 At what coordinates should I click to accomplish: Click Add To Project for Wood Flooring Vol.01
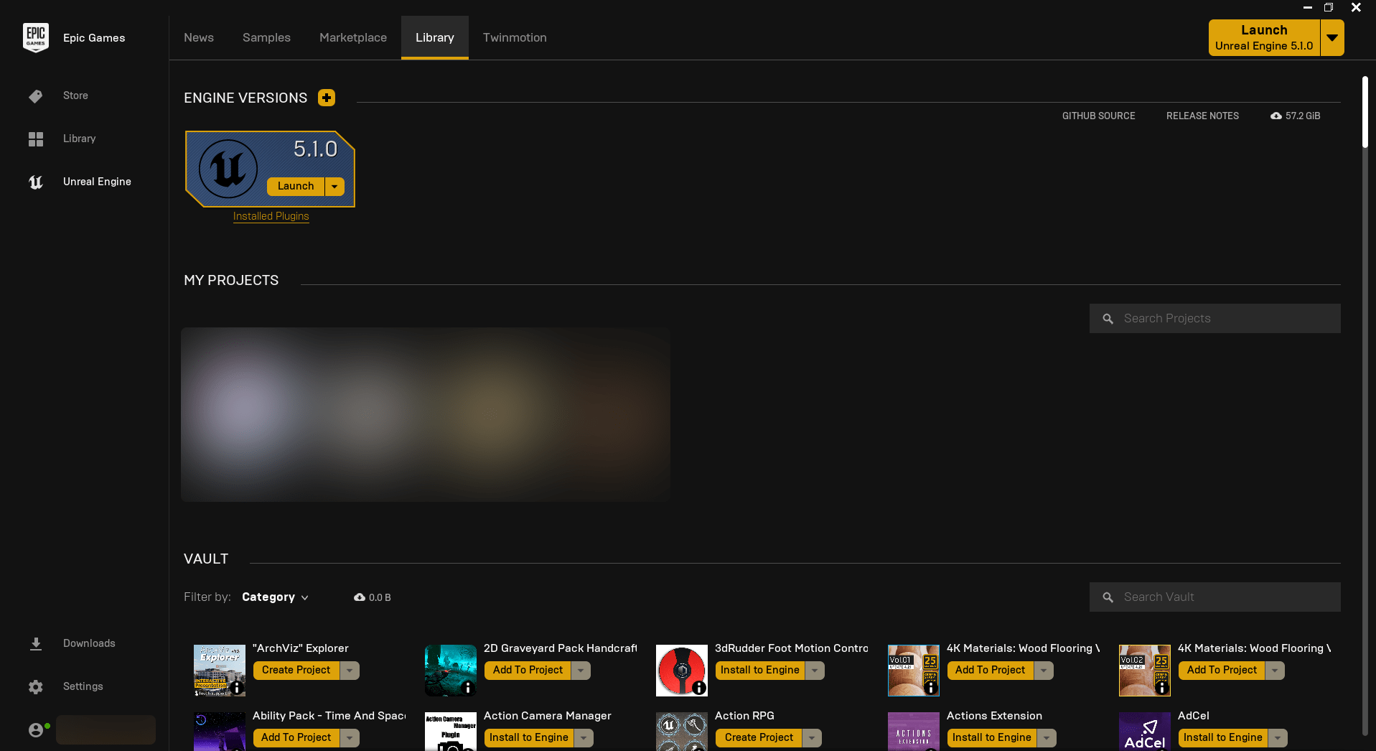pos(991,671)
